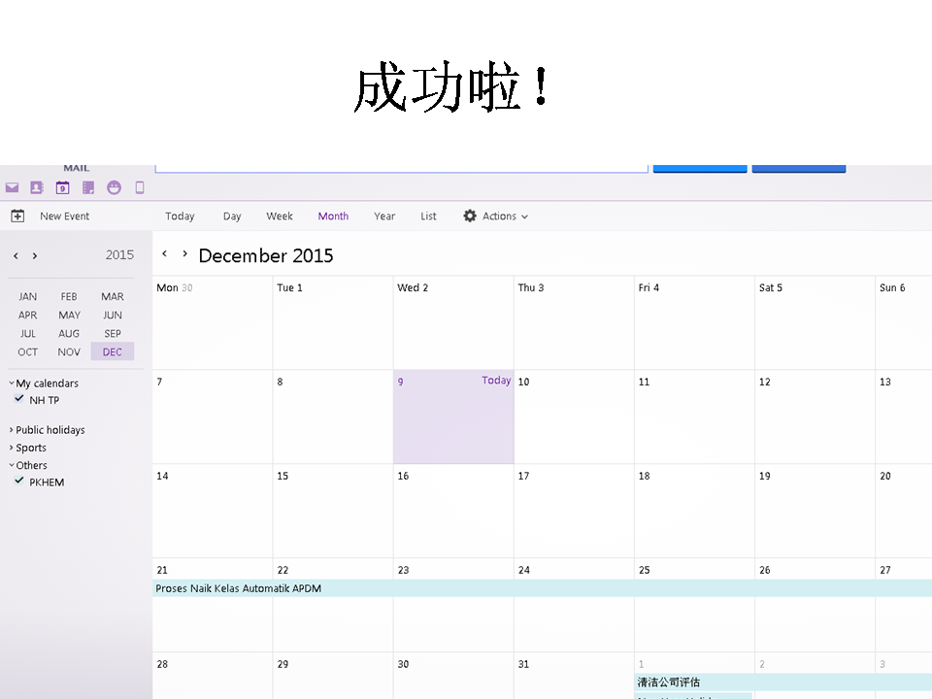This screenshot has width=932, height=699.
Task: Select AUG in the mini month picker
Action: click(69, 333)
